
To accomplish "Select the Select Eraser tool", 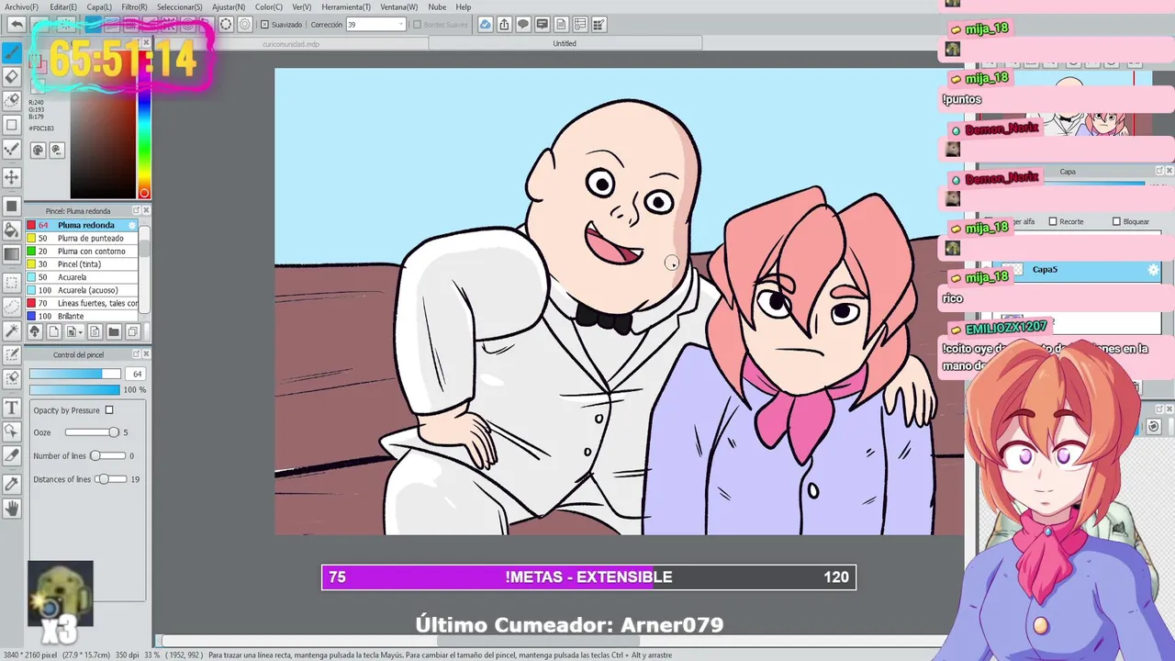I will (x=12, y=378).
